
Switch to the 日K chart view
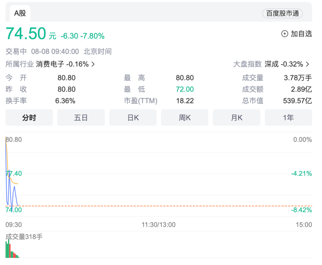(133, 118)
